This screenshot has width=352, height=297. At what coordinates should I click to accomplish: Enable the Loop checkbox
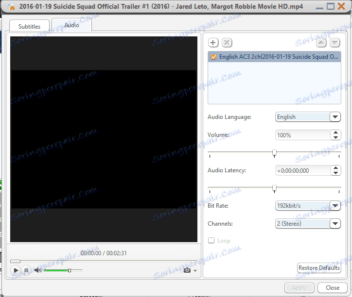(x=211, y=241)
